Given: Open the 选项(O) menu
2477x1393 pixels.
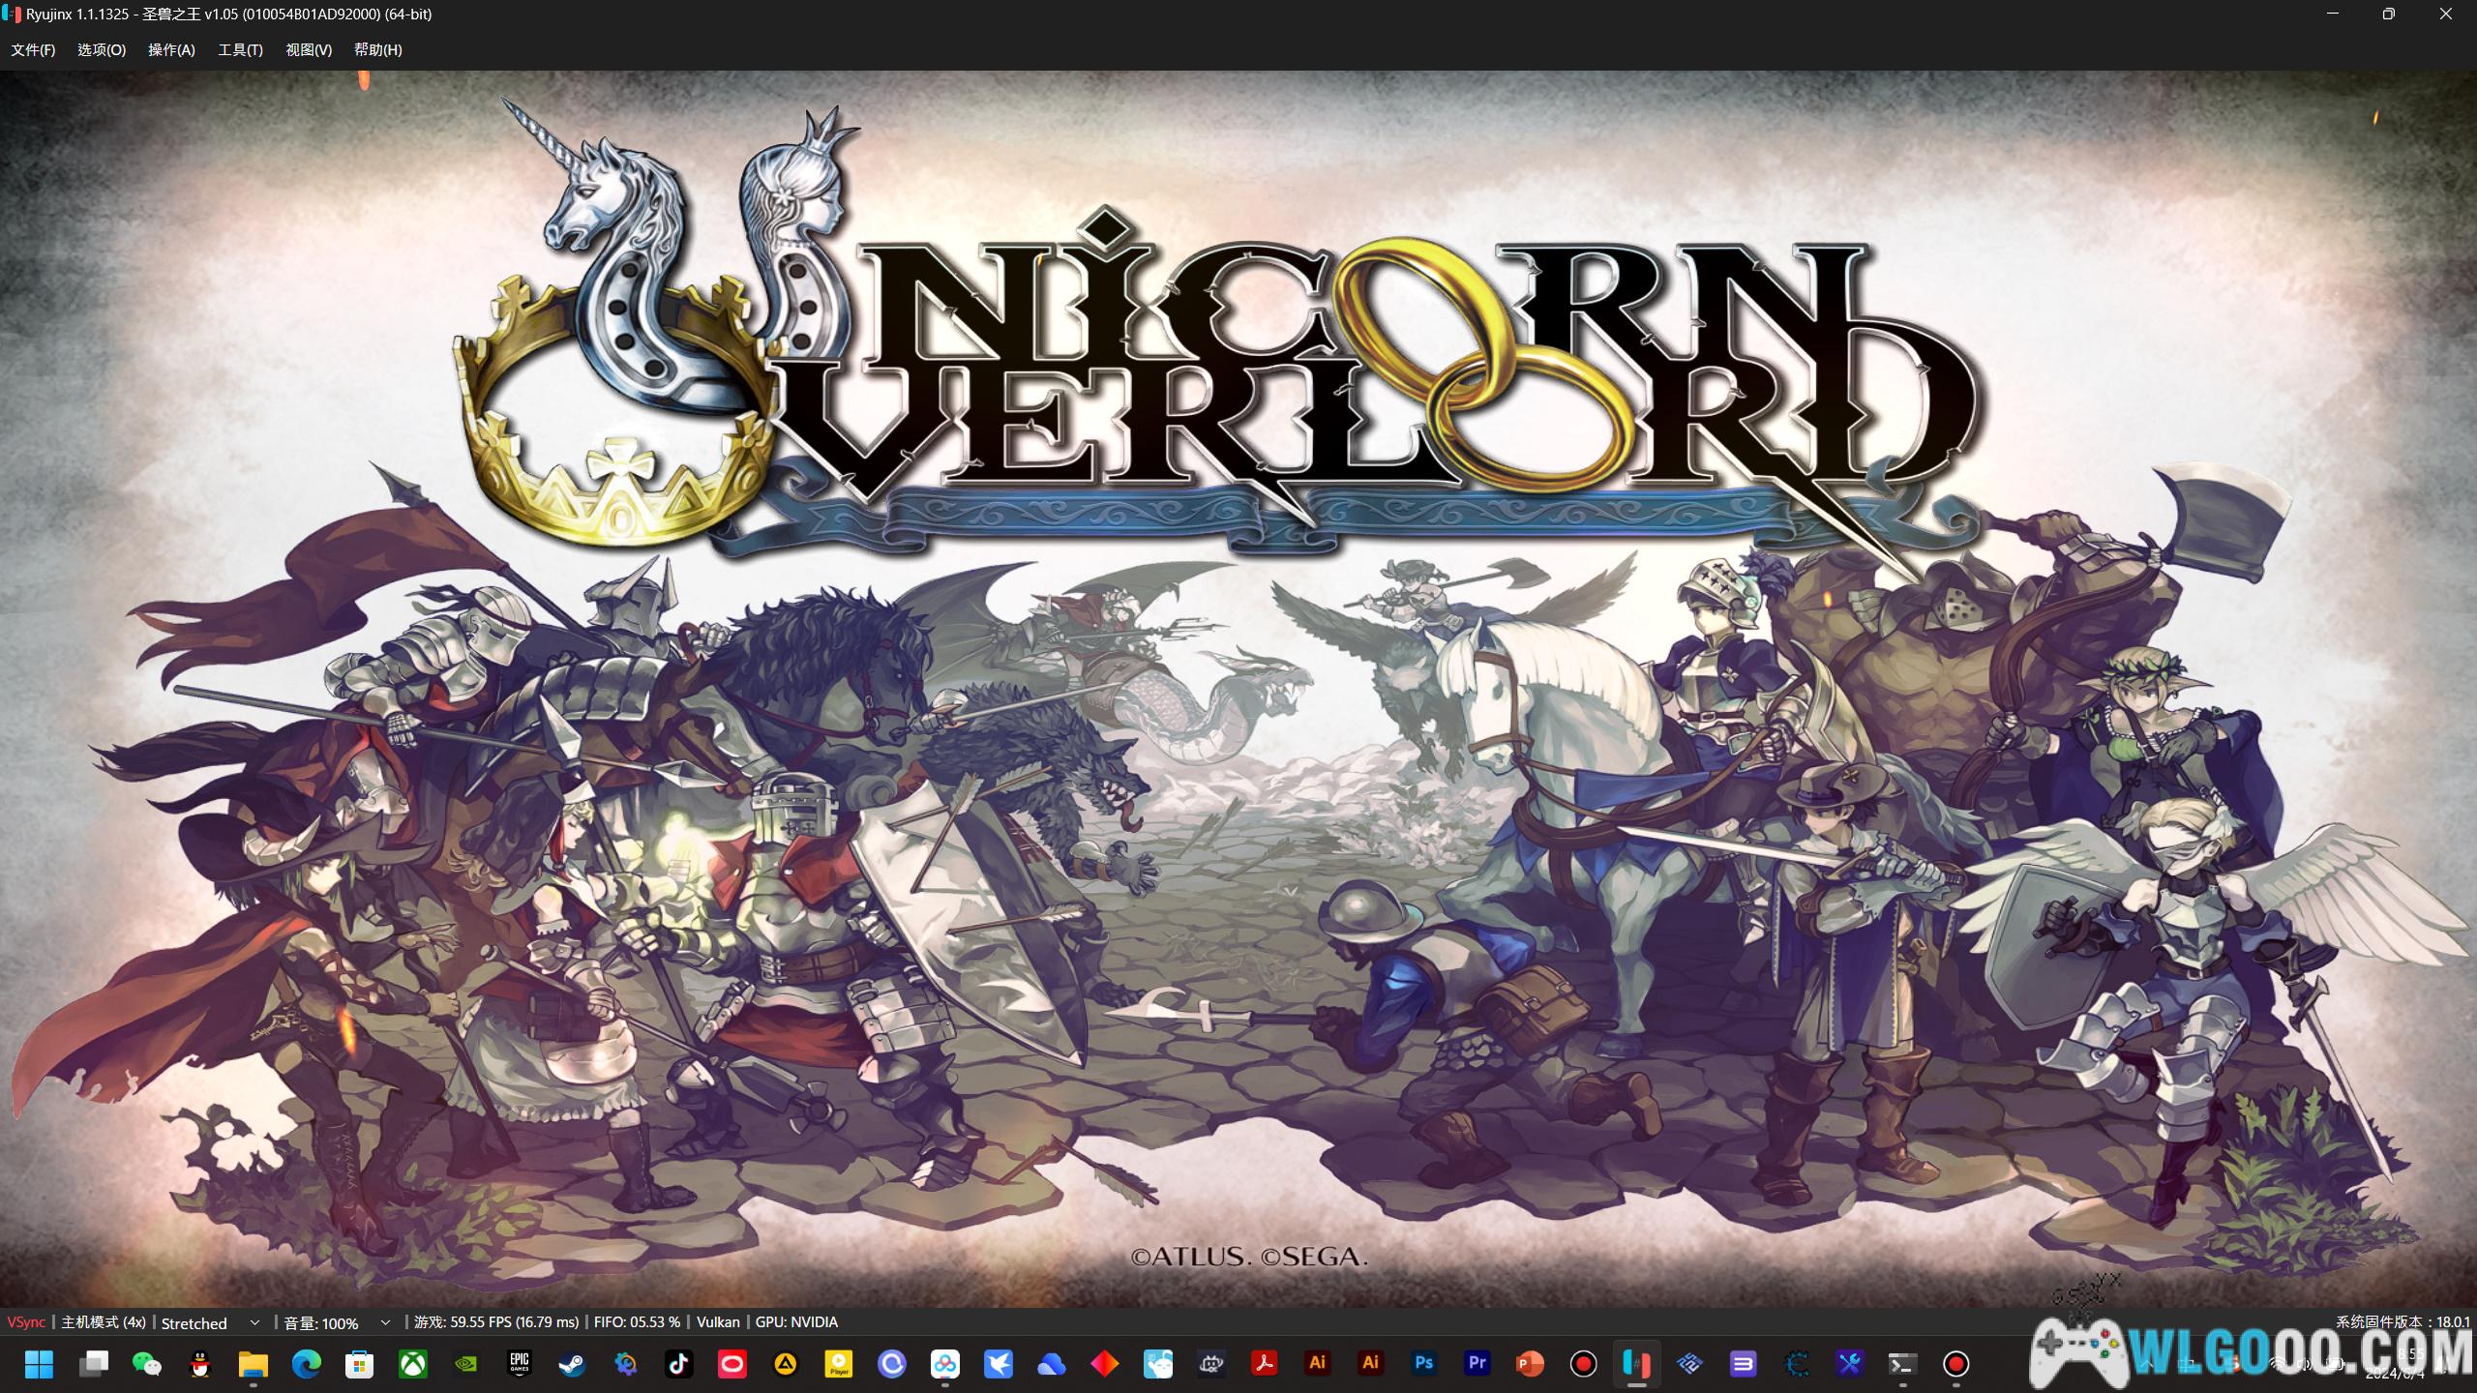Looking at the screenshot, I should coord(102,49).
